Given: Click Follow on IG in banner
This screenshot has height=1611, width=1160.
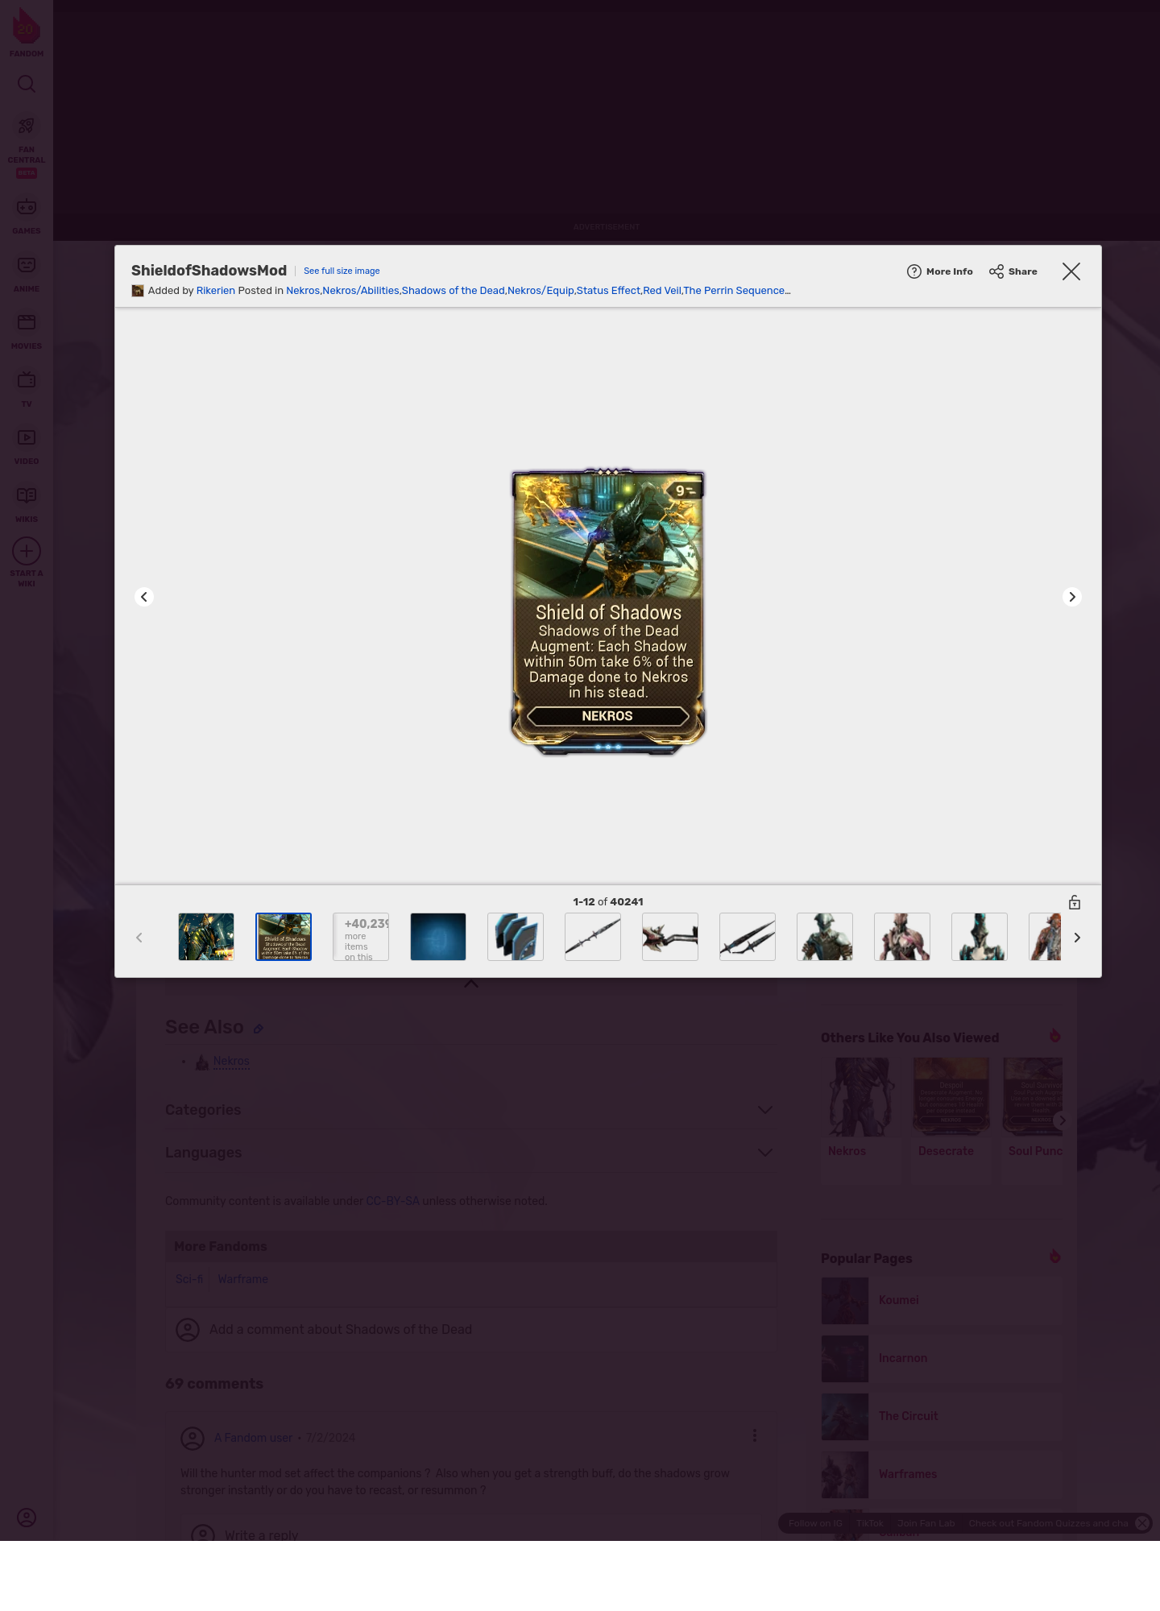Looking at the screenshot, I should pyautogui.click(x=815, y=1523).
